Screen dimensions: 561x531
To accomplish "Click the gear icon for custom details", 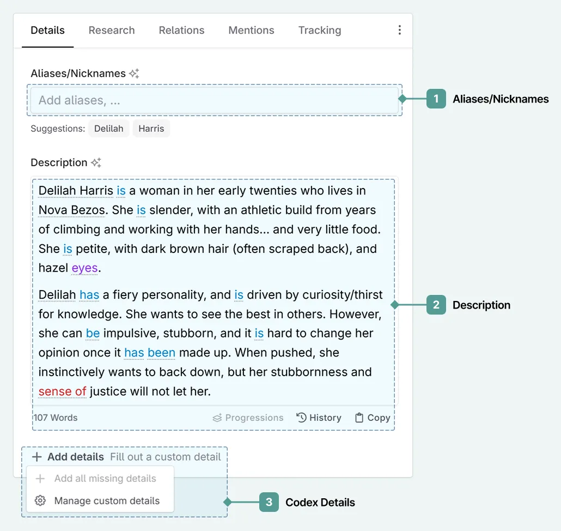I will tap(40, 500).
